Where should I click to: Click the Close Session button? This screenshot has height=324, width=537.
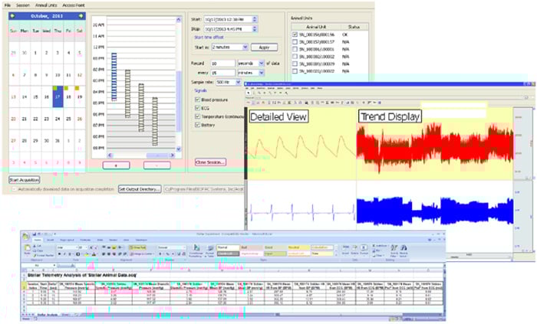[x=210, y=162]
